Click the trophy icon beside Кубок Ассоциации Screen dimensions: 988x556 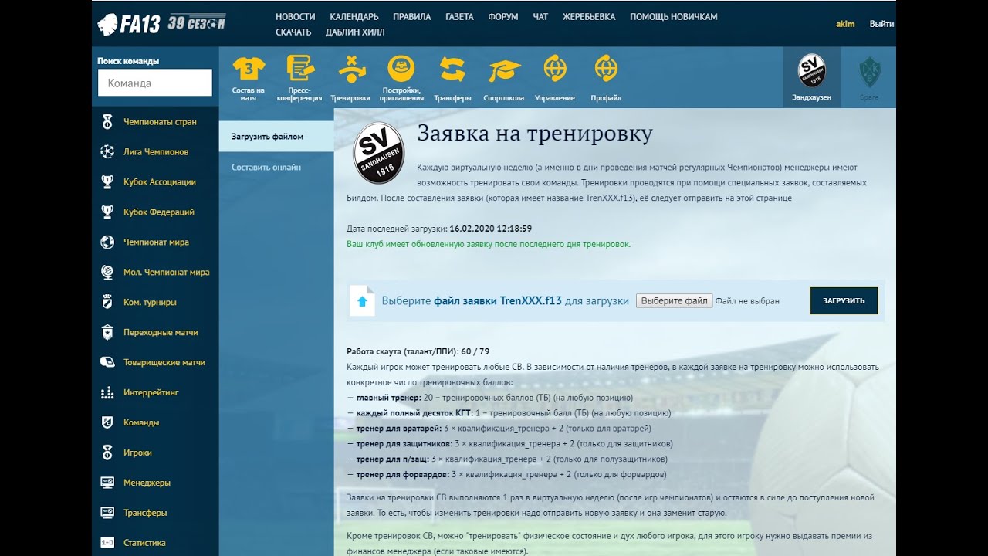(107, 182)
